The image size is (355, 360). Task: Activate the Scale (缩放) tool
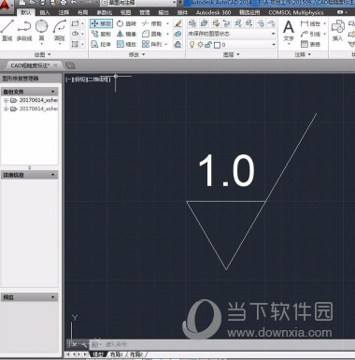126,44
